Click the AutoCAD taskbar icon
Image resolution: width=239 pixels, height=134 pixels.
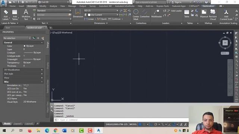pos(99,131)
